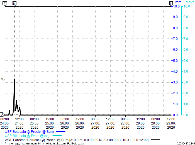Click the 12:00 27.06.2026 time axis label
The image size is (195, 145).
110,123
